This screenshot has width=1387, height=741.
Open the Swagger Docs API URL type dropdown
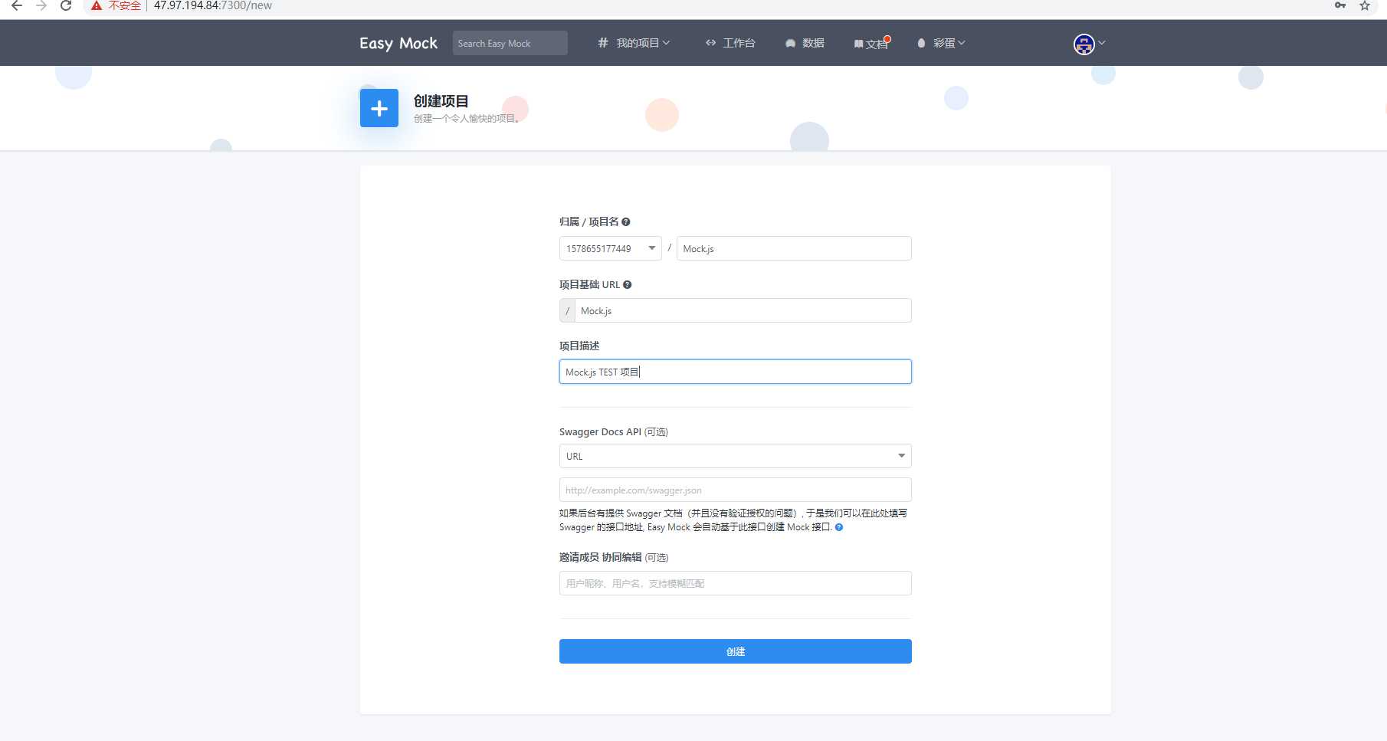(736, 456)
